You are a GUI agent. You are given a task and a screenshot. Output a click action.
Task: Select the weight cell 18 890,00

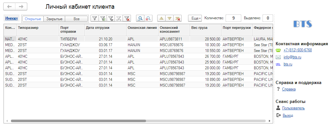tap(205, 80)
